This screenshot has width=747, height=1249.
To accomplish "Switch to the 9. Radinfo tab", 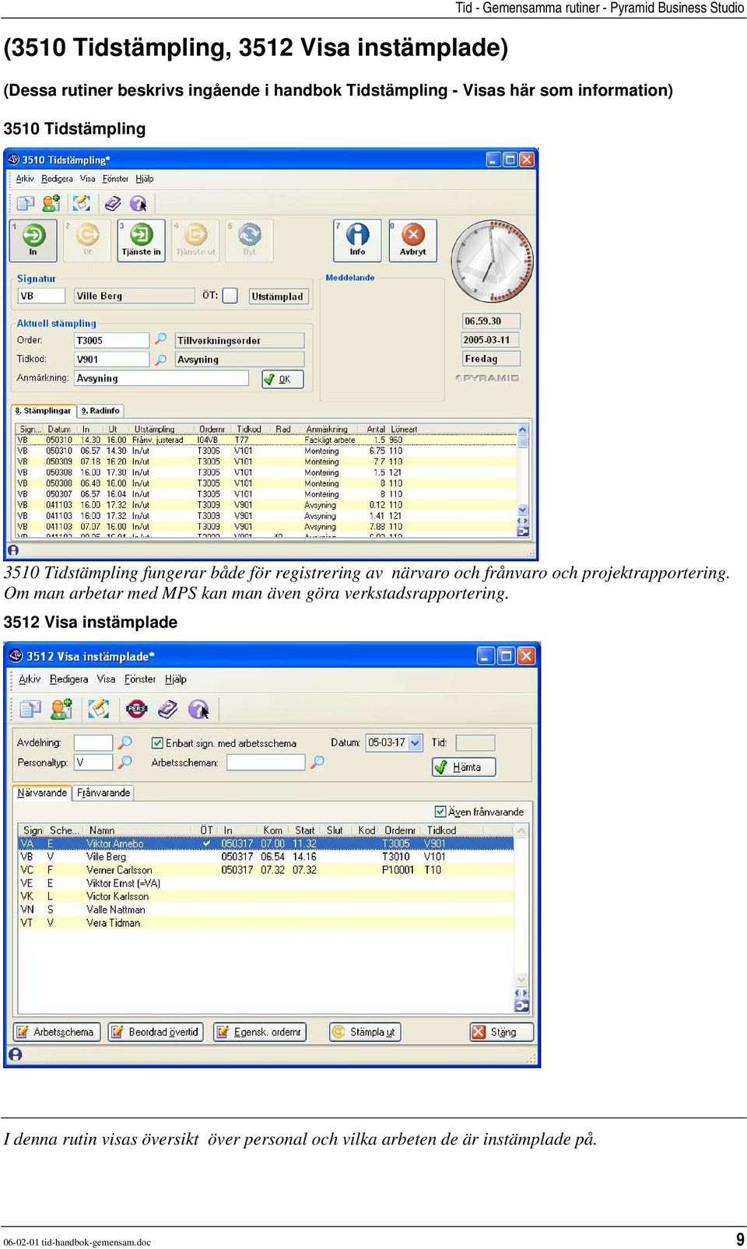I will click(100, 411).
